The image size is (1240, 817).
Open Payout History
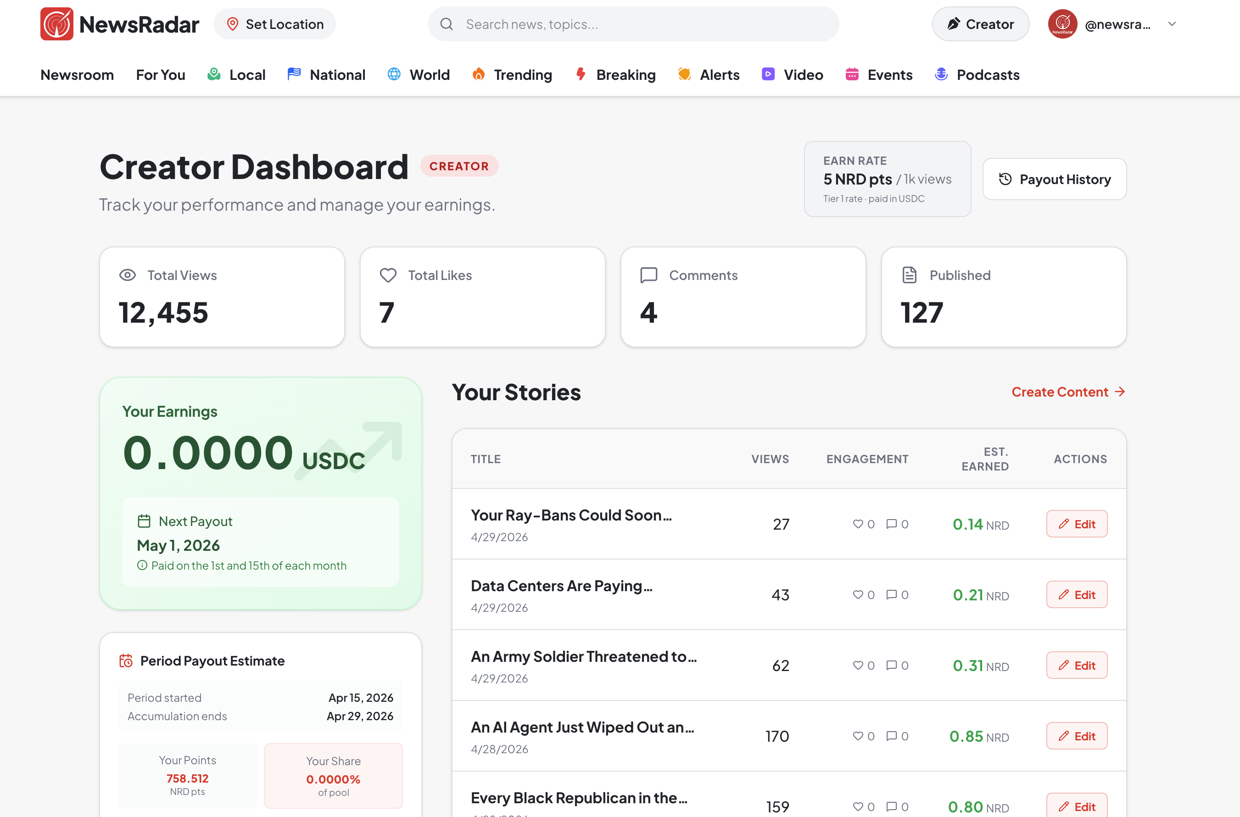point(1055,179)
